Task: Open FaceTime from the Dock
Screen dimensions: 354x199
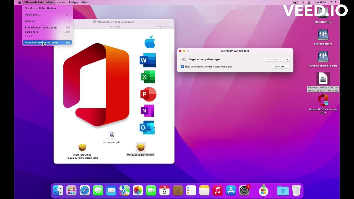Action: (x=151, y=190)
